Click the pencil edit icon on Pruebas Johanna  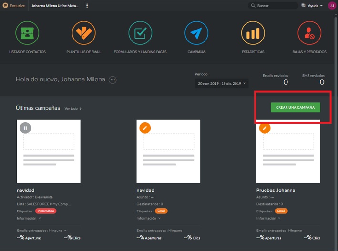click(265, 128)
